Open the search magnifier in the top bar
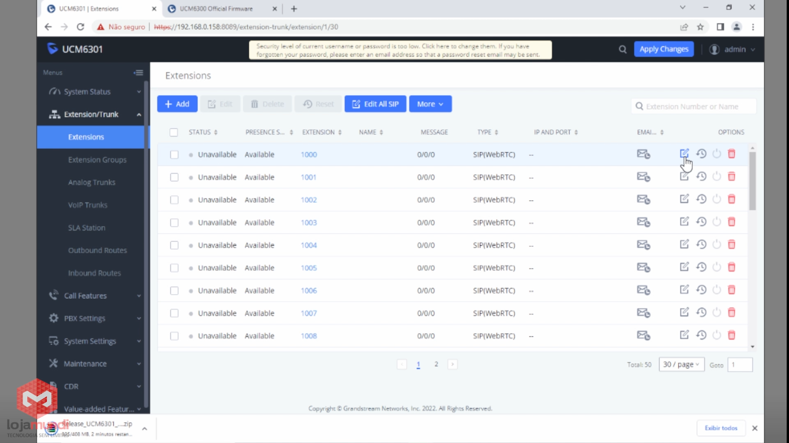This screenshot has width=789, height=443. [x=623, y=50]
